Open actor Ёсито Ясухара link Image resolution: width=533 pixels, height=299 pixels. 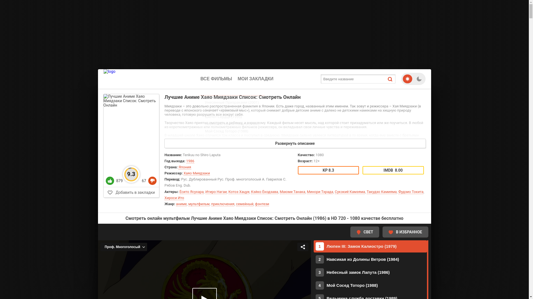(x=192, y=192)
